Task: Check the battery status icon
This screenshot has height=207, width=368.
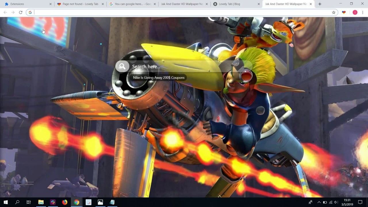Action: click(325, 202)
